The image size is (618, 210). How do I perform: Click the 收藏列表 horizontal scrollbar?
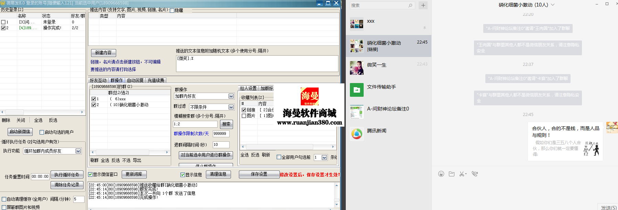pyautogui.click(x=288, y=147)
